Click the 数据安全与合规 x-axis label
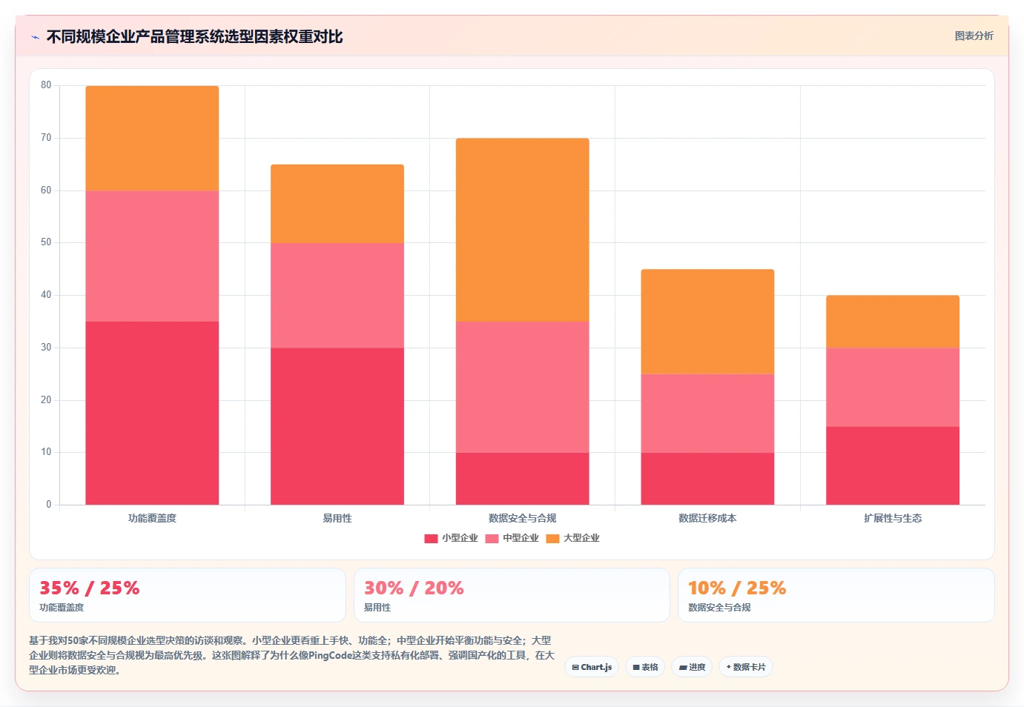 [523, 518]
